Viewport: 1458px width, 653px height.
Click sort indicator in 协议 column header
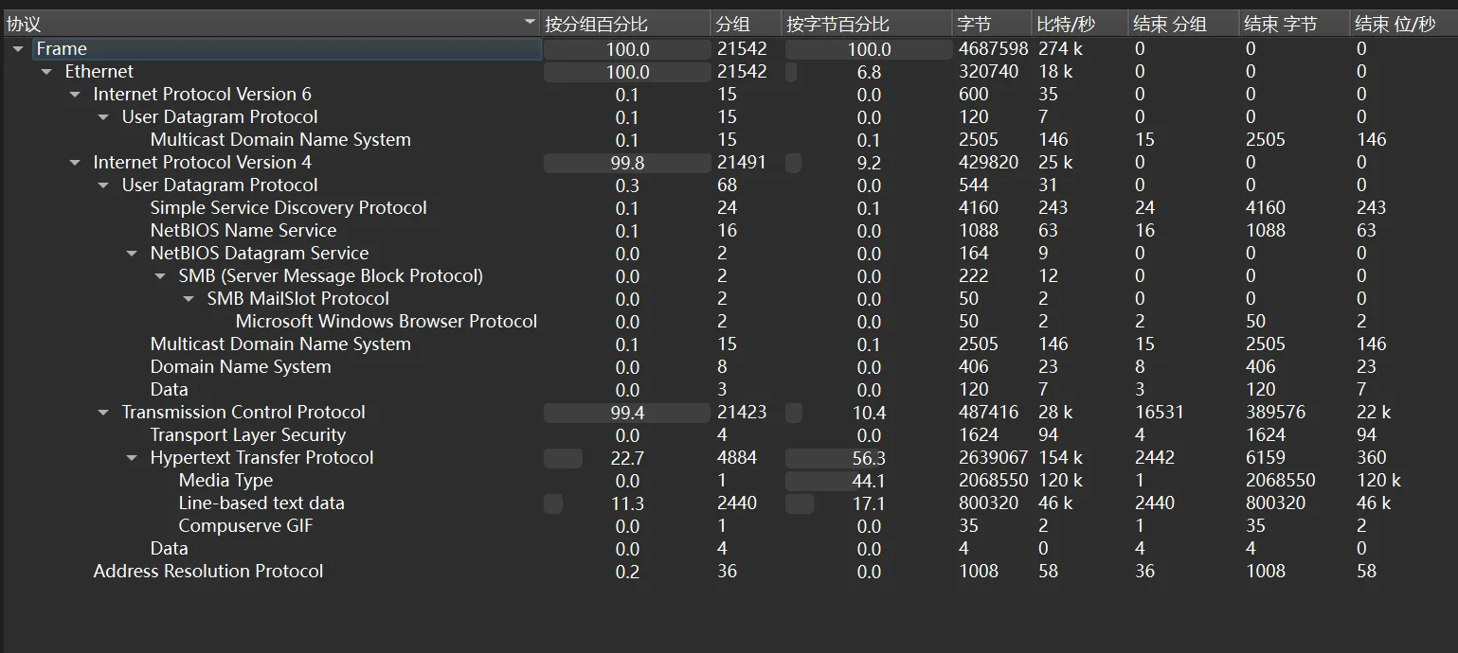point(530,22)
